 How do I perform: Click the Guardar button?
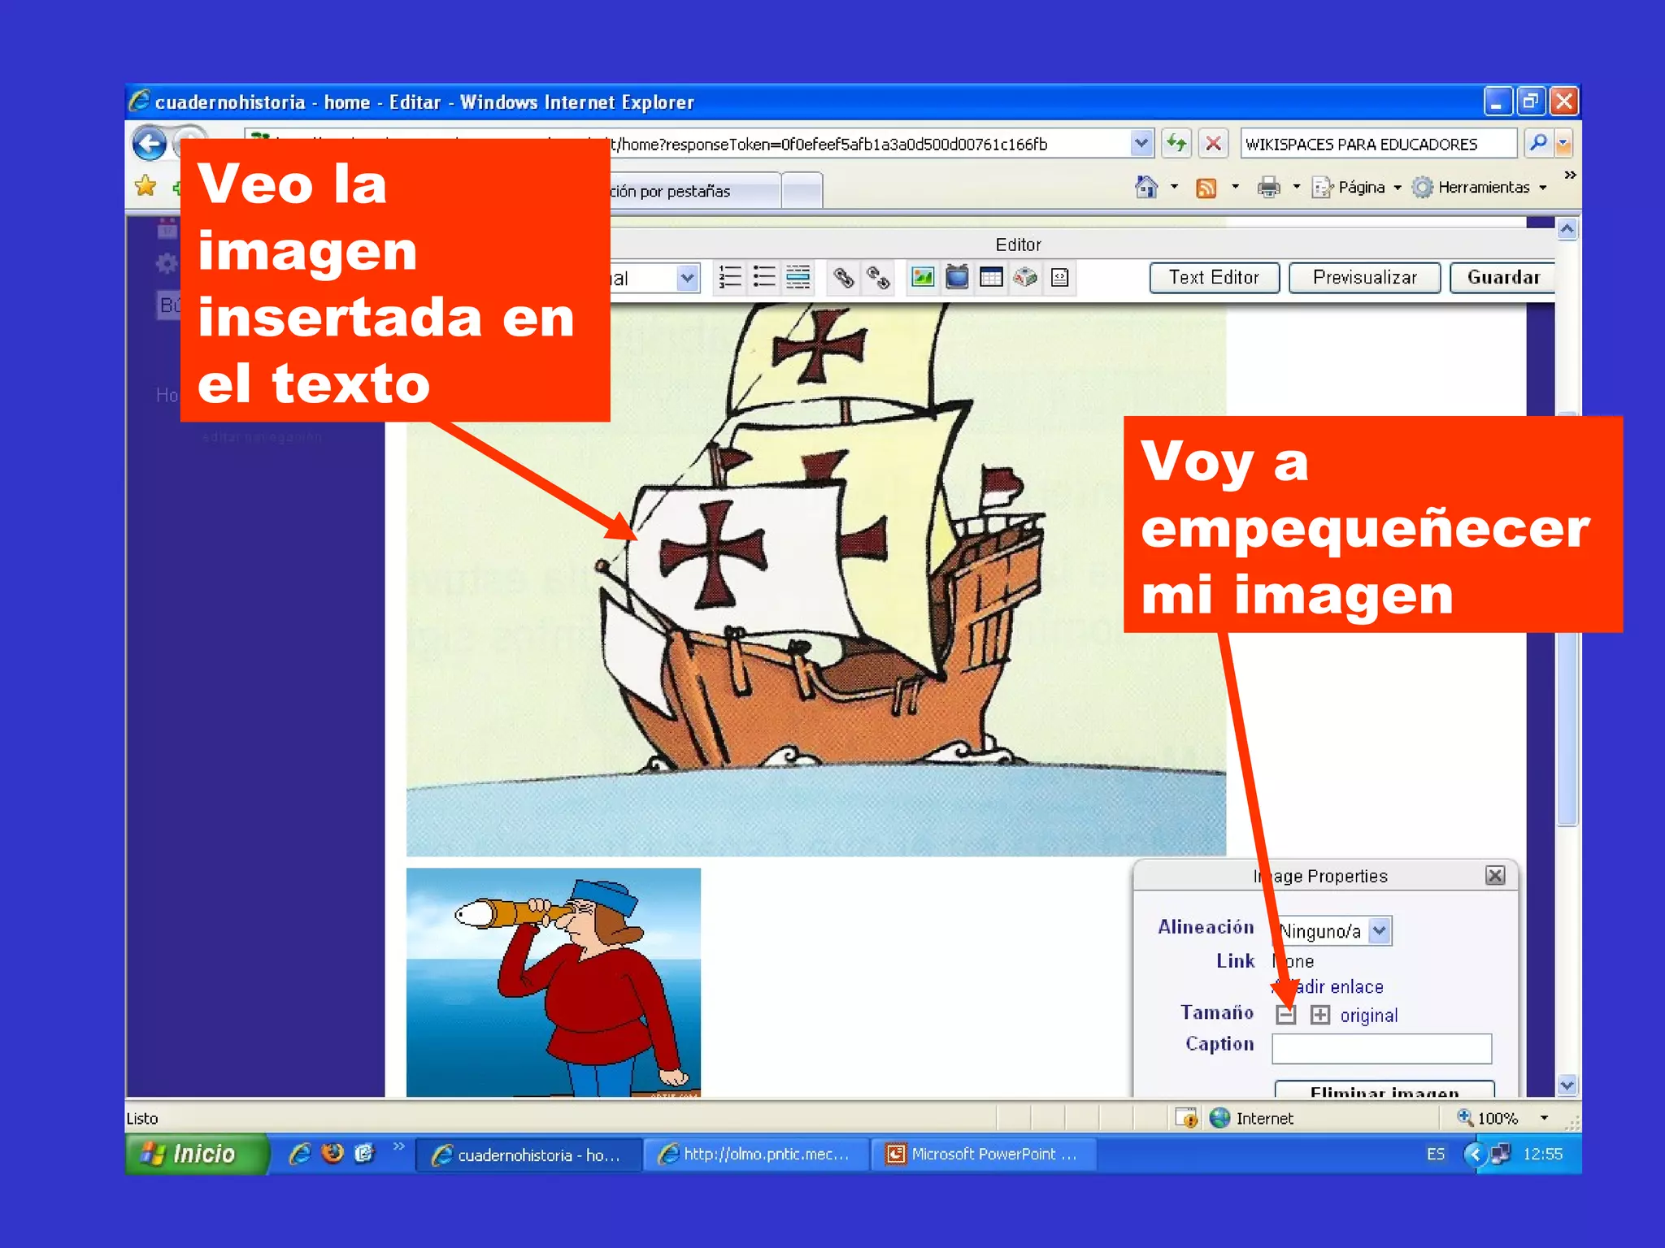1502,278
